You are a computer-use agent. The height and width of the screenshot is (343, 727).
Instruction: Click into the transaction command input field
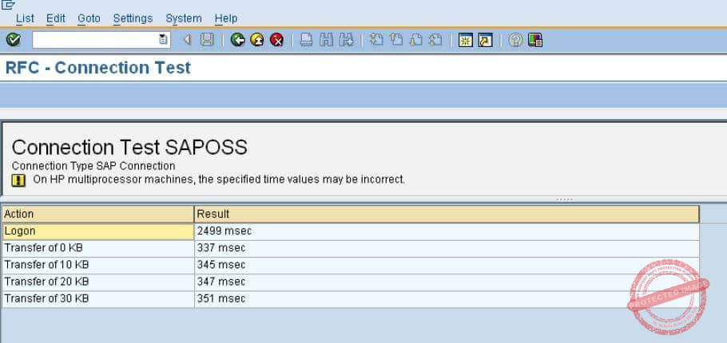pos(94,40)
